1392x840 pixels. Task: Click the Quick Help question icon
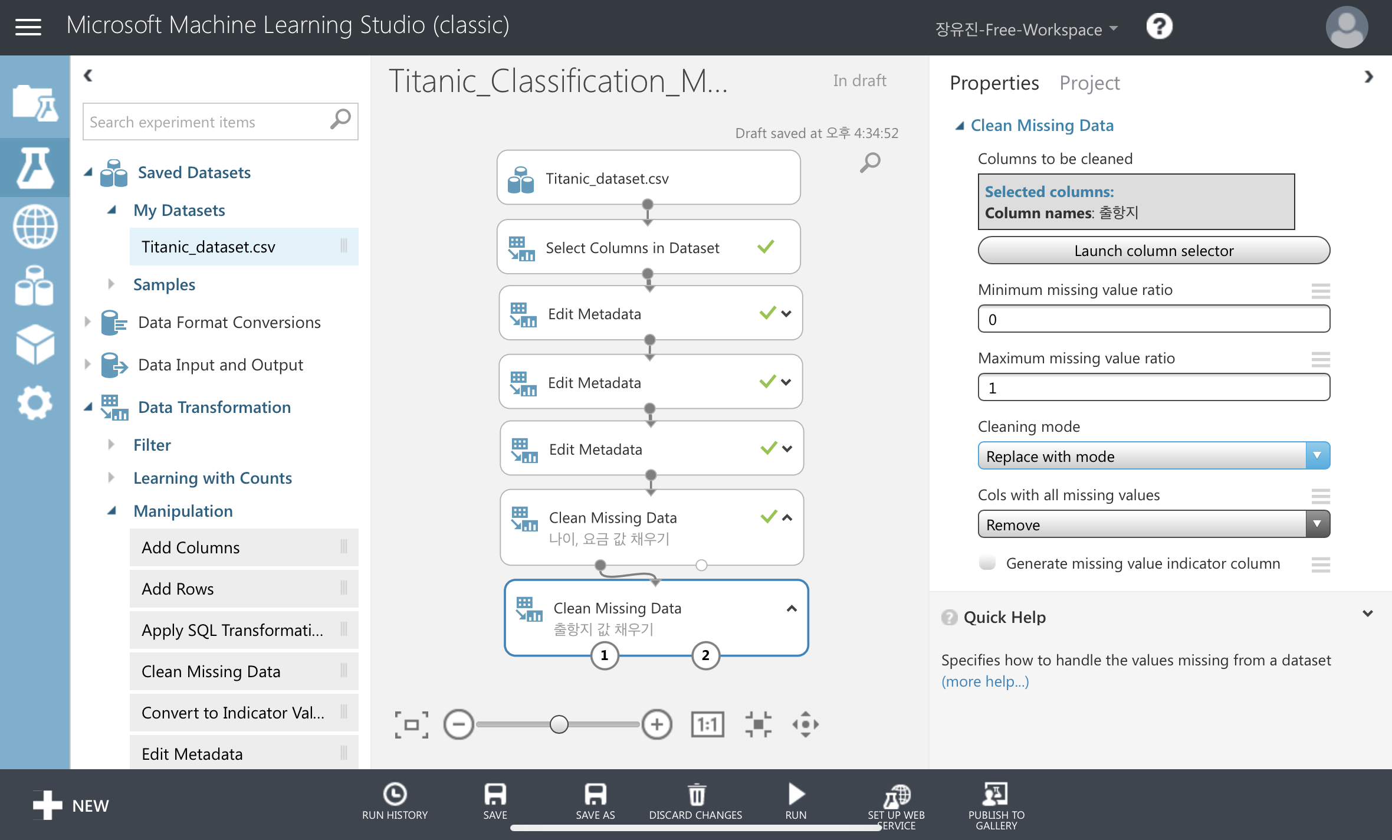(949, 617)
